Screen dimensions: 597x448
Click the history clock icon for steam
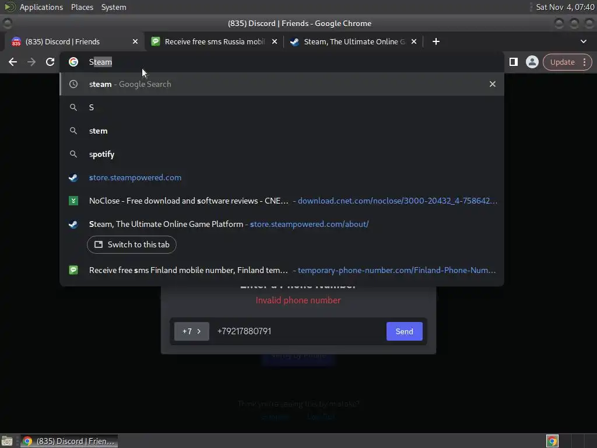click(73, 84)
